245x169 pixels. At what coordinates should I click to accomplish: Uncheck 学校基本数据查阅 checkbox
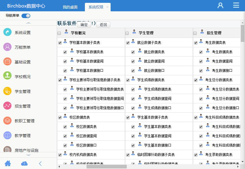tap(65, 61)
